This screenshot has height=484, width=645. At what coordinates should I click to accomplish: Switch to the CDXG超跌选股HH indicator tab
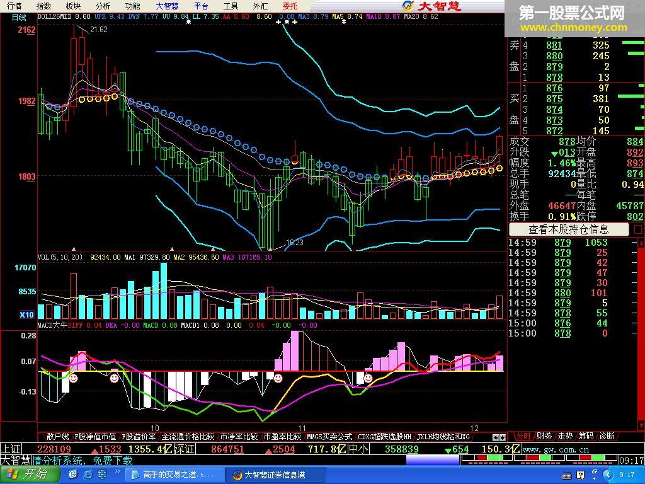385,437
